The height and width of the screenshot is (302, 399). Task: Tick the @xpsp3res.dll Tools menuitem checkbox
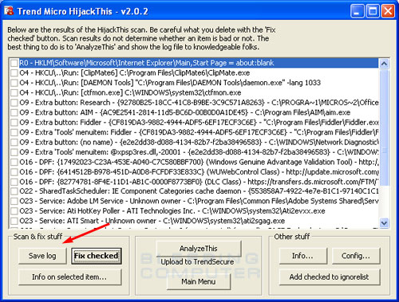click(x=14, y=152)
